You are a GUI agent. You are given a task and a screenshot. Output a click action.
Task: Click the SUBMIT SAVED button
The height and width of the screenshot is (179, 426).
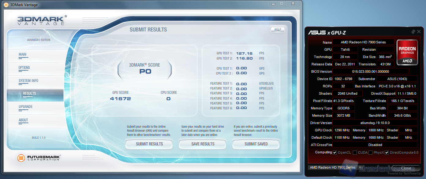(x=256, y=144)
